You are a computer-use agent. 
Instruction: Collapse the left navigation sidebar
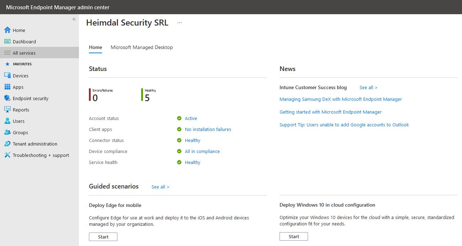74,19
